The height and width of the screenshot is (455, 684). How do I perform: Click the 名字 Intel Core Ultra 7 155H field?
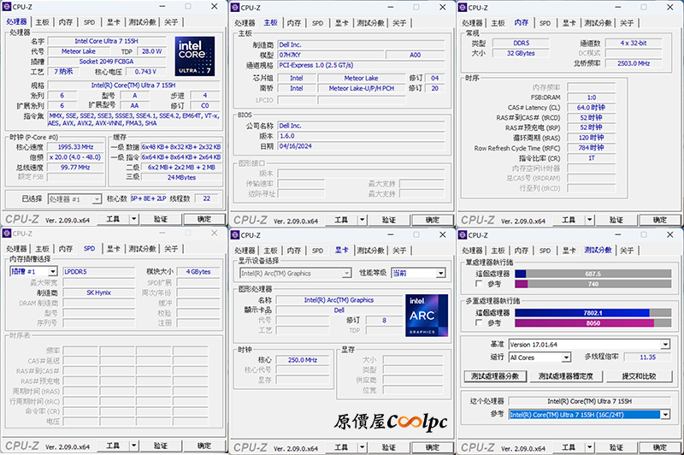point(106,41)
